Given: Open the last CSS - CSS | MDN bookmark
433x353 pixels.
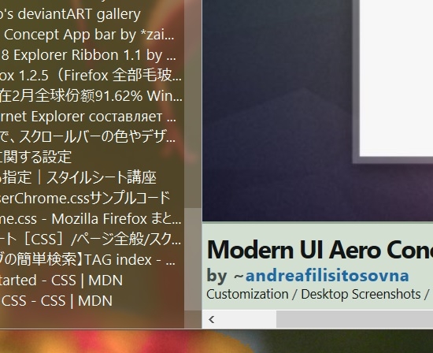Looking at the screenshot, I should click(56, 301).
